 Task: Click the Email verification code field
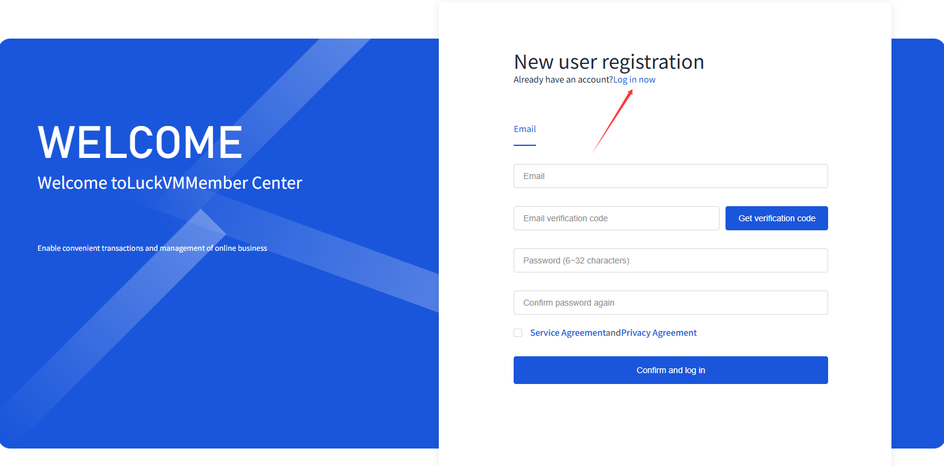point(616,218)
